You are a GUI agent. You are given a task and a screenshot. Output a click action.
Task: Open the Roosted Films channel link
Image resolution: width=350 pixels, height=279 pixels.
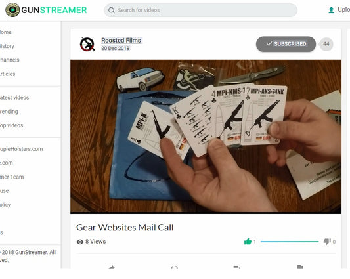(121, 41)
